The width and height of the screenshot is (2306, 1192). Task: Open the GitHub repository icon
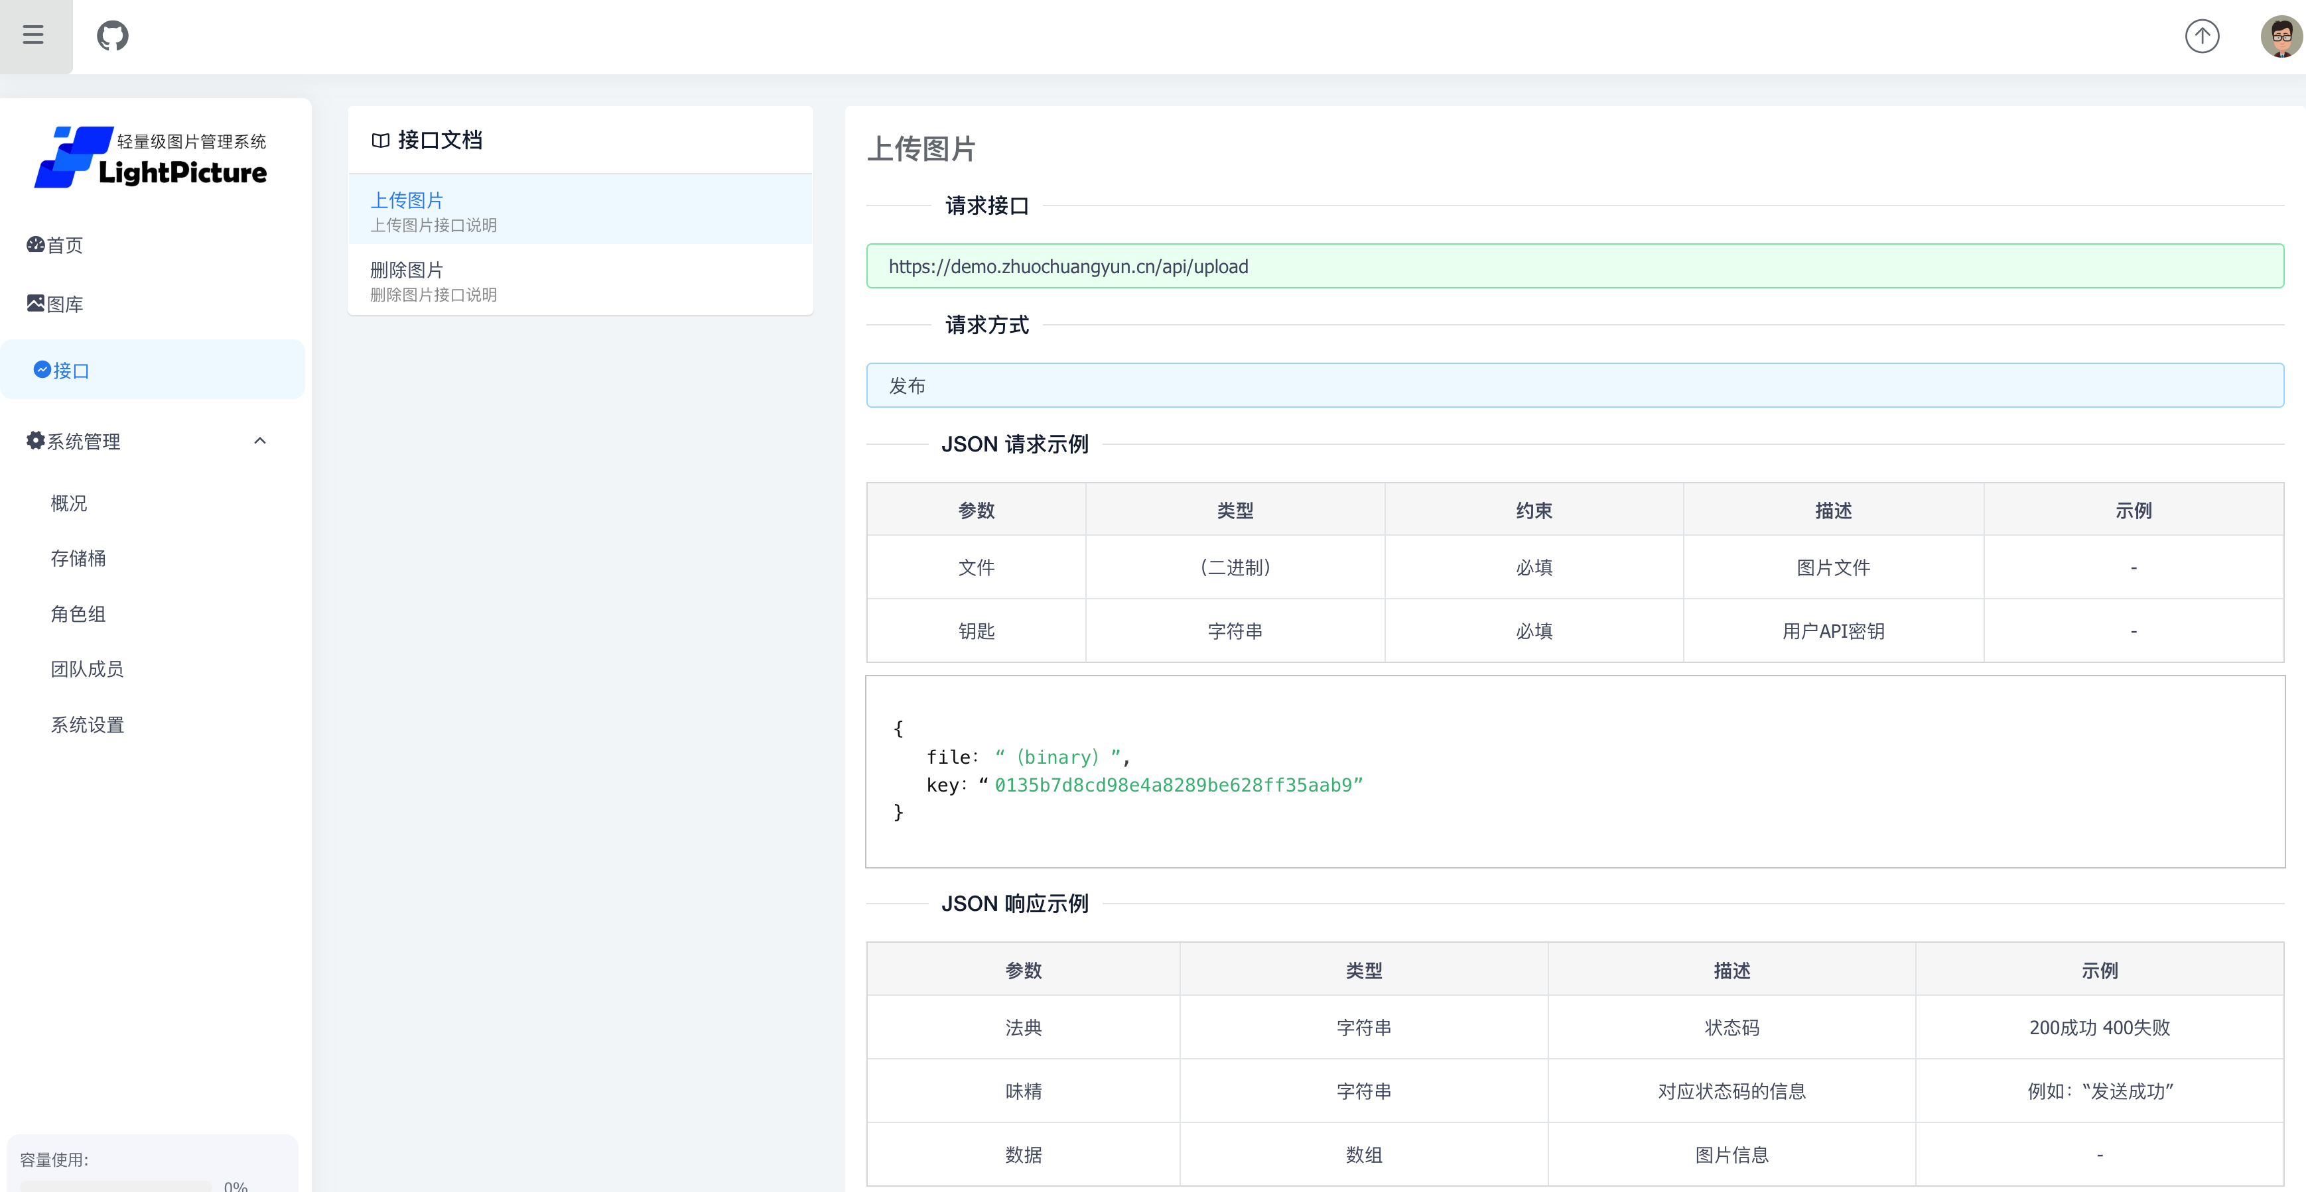(113, 36)
